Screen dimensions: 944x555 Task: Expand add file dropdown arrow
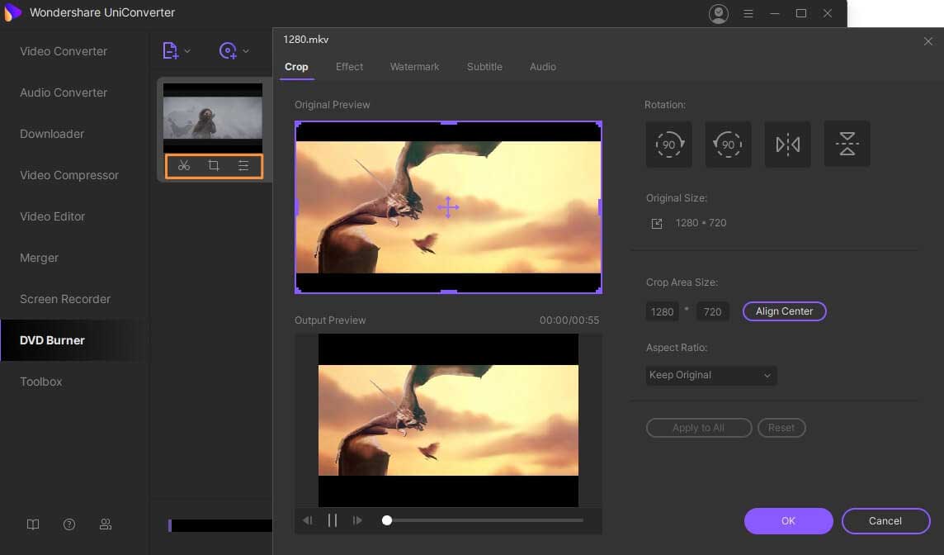[187, 51]
